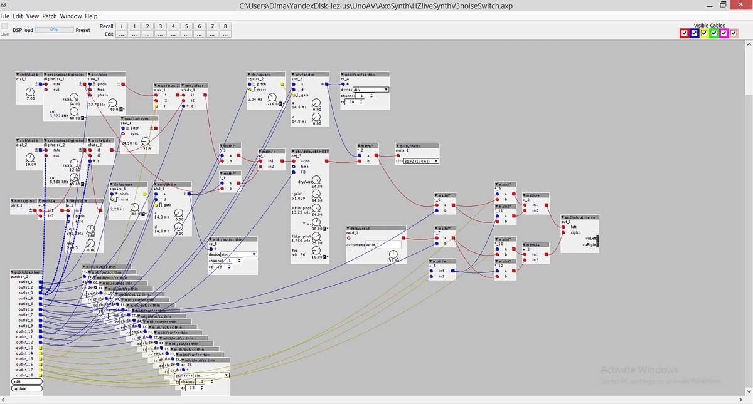Viewport: 753px width, 404px height.
Task: Click the Recall 'i' button
Action: click(x=120, y=26)
